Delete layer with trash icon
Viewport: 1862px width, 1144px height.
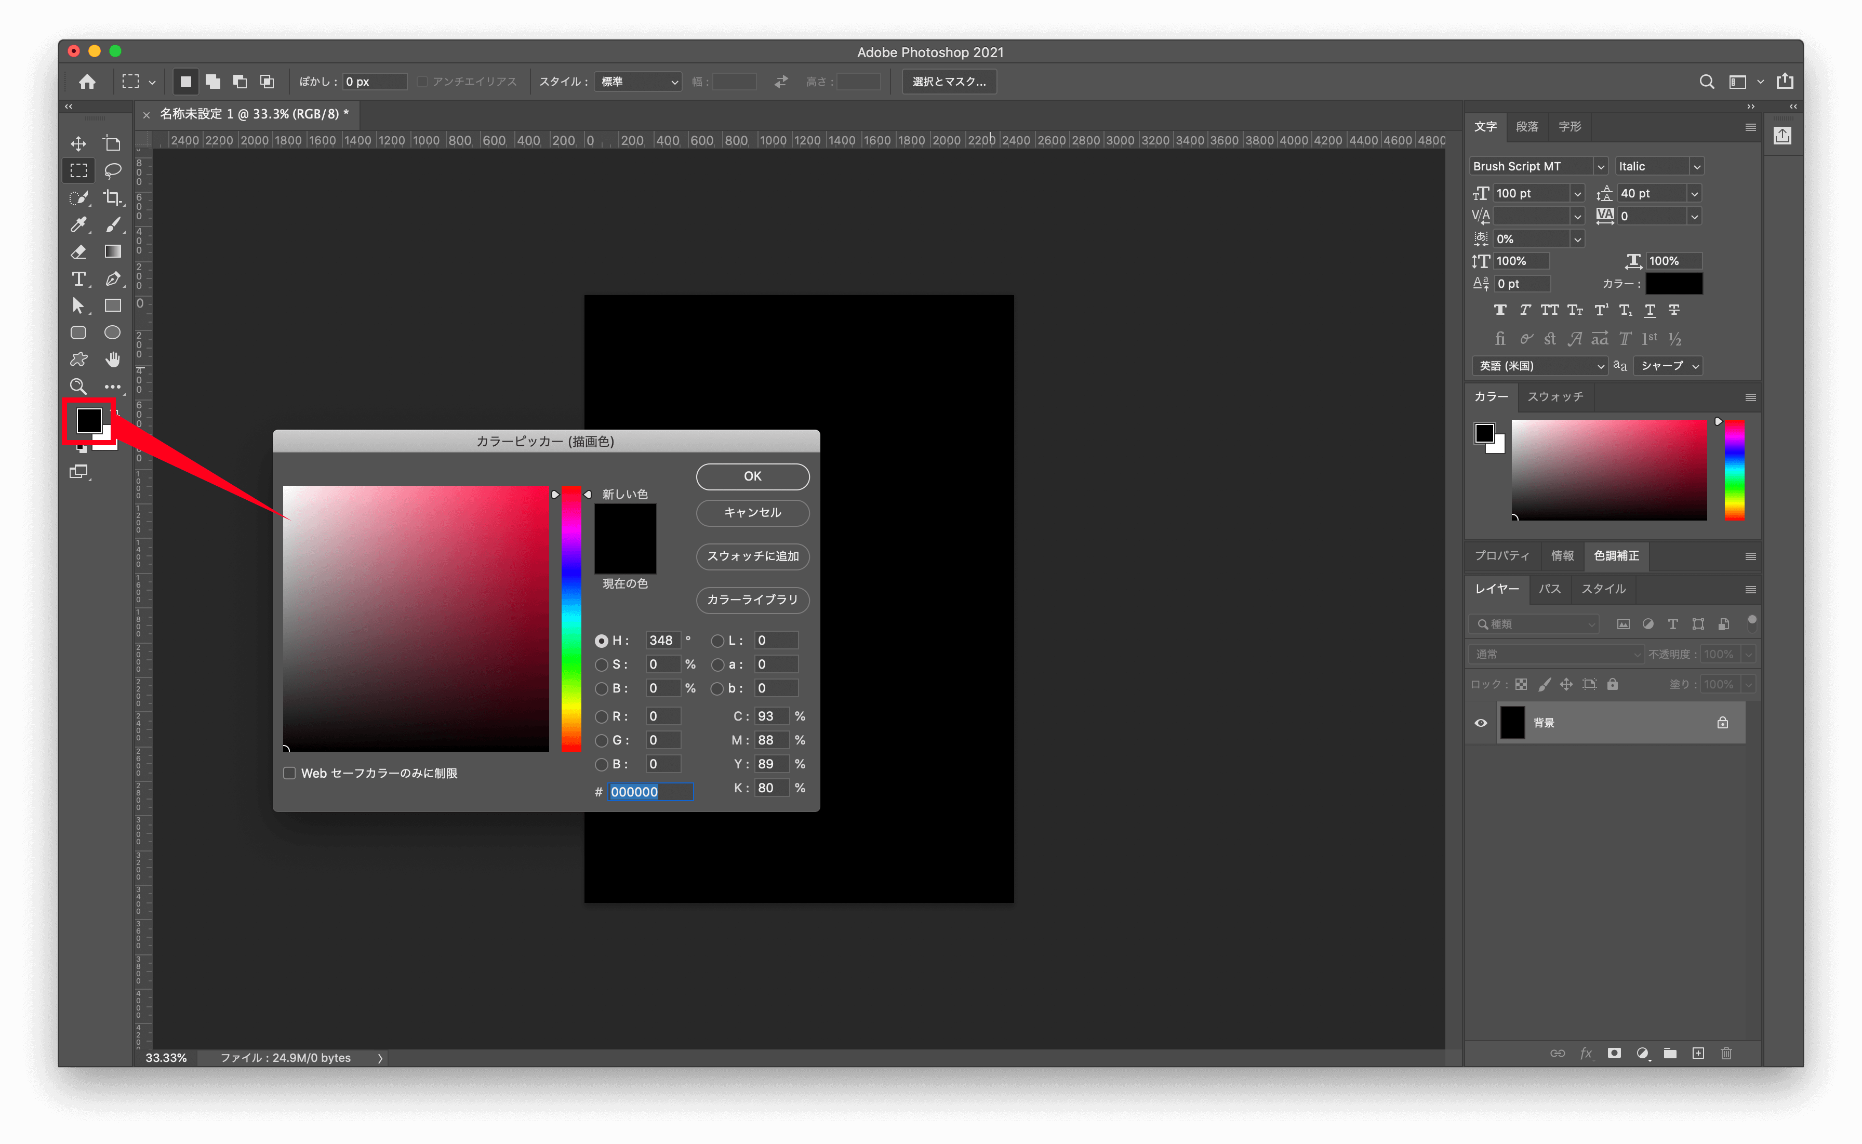click(1726, 1054)
